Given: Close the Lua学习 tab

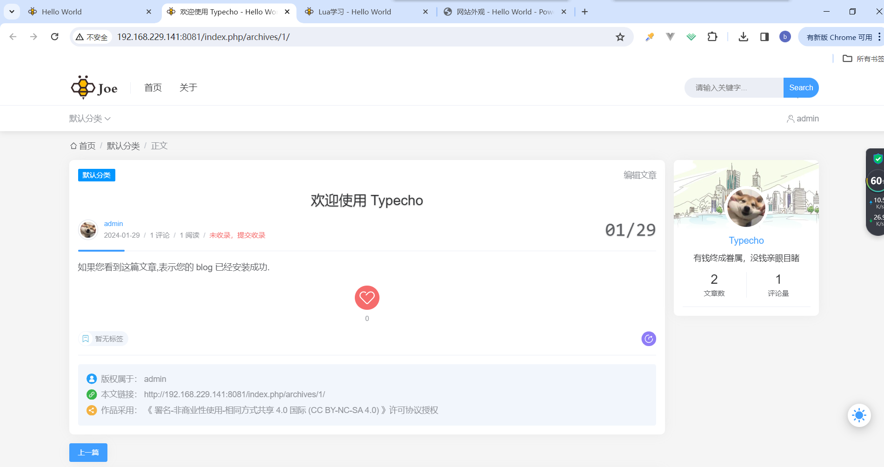Looking at the screenshot, I should click(425, 12).
